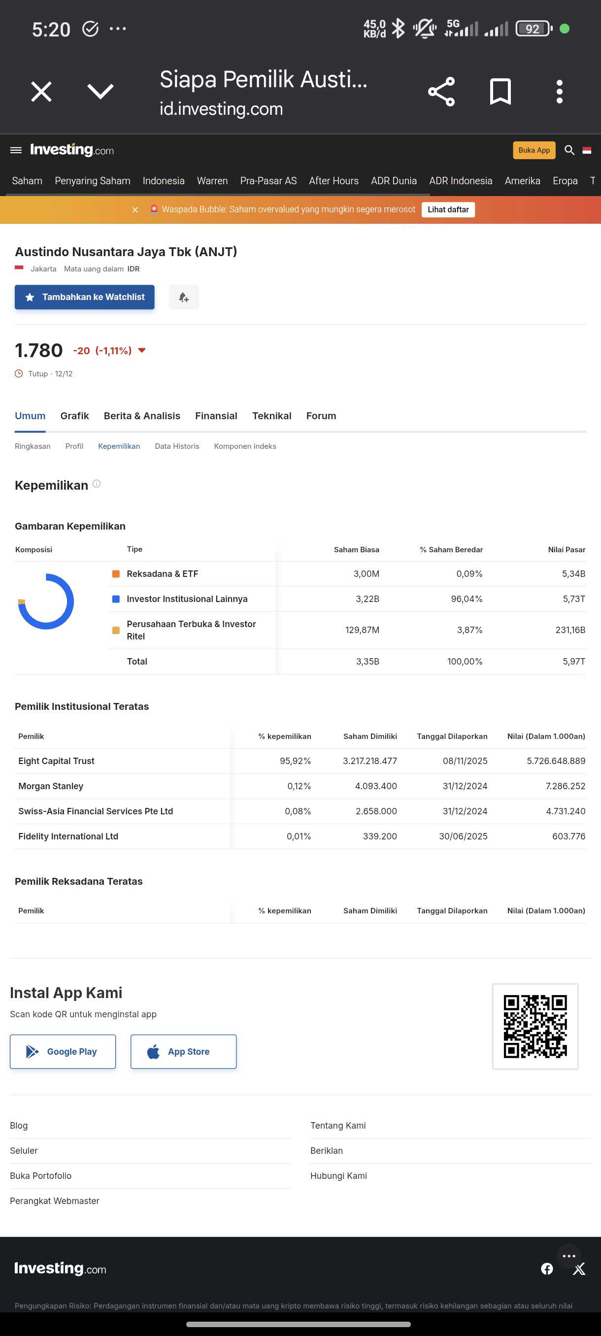Open the search magnifier icon
Viewport: 601px width, 1336px height.
pyautogui.click(x=569, y=150)
